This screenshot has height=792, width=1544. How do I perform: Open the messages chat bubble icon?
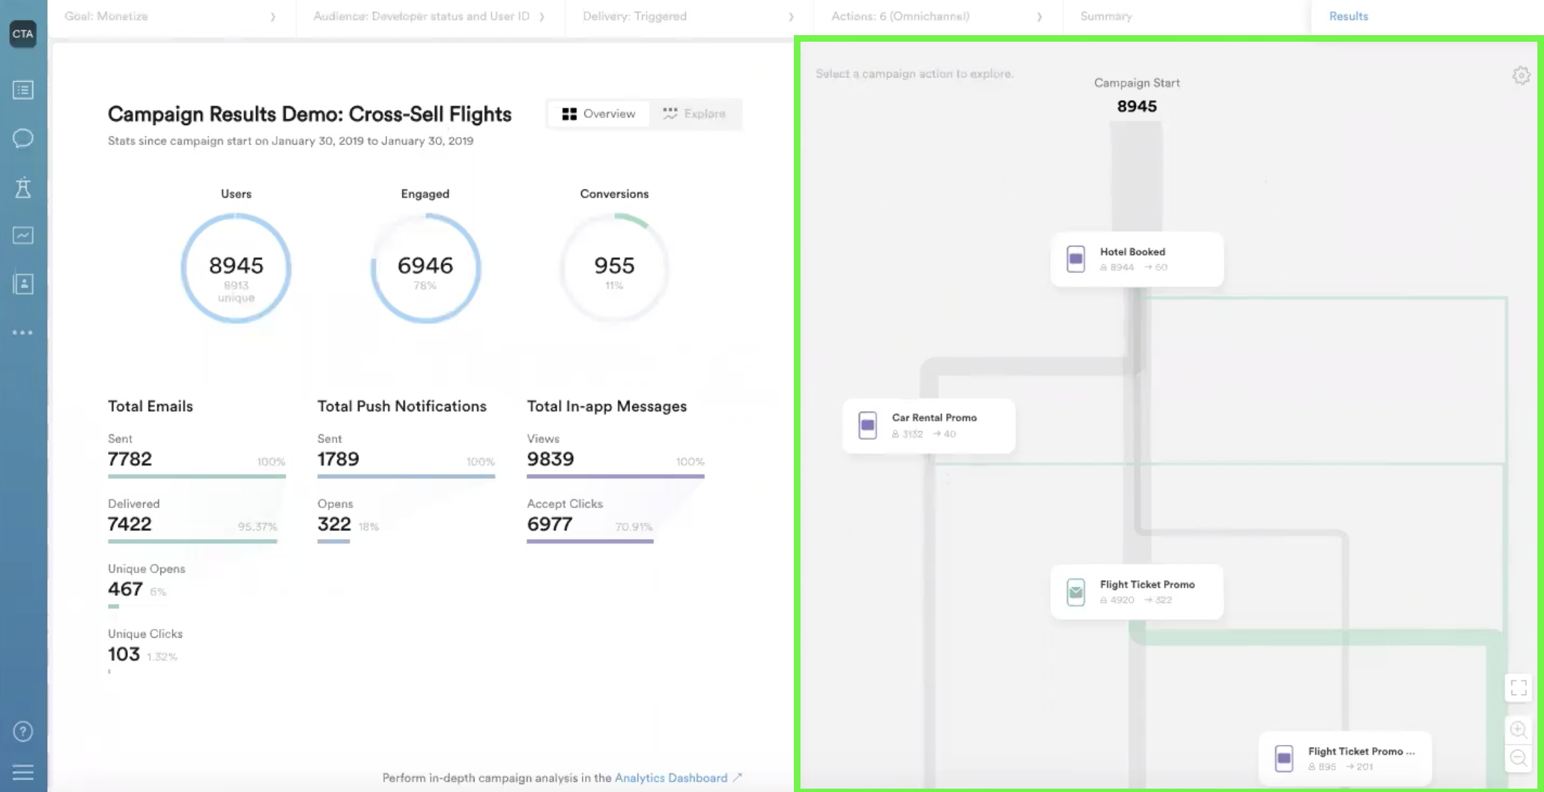coord(23,138)
